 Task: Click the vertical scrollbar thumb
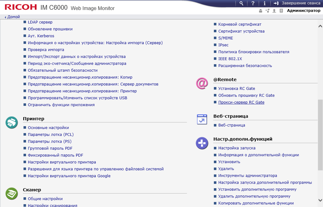pyautogui.click(x=320, y=135)
